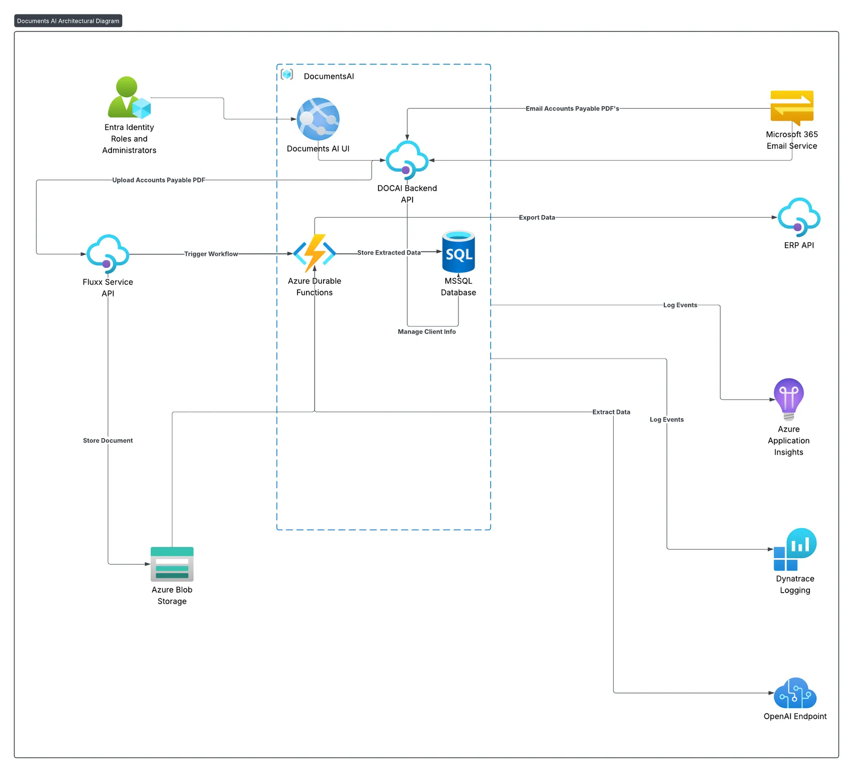Screen dimensions: 853x772
Task: Click the Log Events label near Application Insights line
Action: coord(680,305)
